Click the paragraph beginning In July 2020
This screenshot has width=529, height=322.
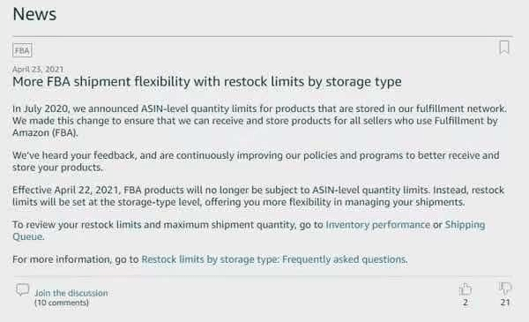259,121
